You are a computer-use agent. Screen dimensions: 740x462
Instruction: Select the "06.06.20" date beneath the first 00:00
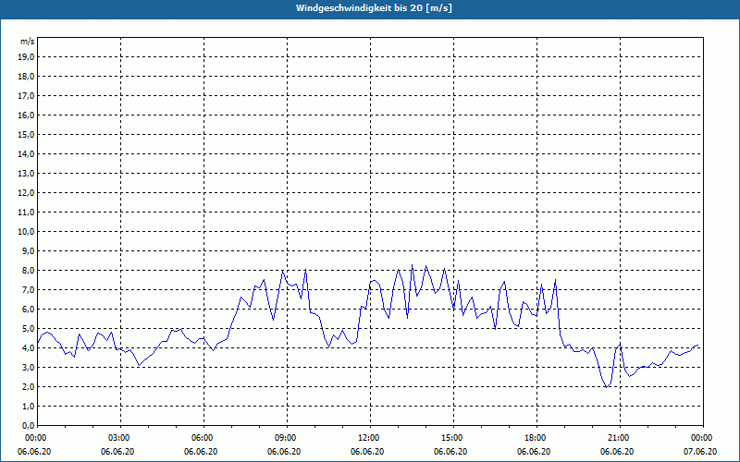pos(34,452)
